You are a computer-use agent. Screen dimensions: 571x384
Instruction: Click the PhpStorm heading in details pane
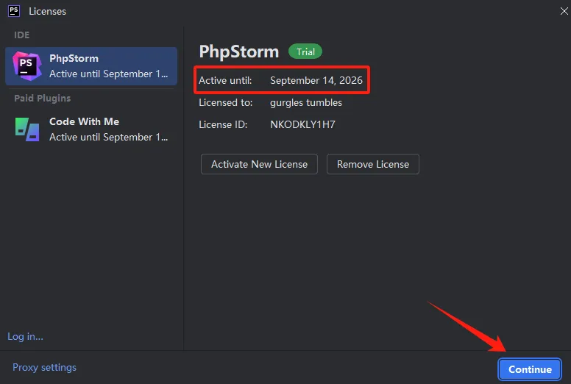(239, 51)
